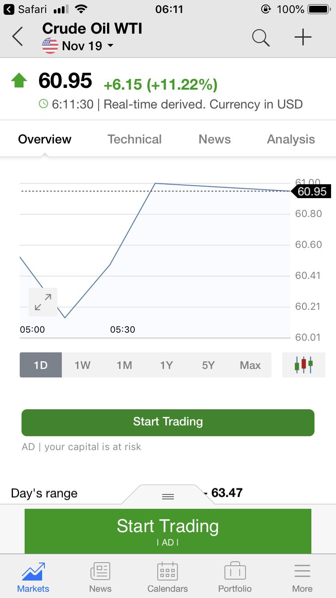Screen dimensions: 336x598
Task: Select the 1M chart range
Action: (x=125, y=365)
